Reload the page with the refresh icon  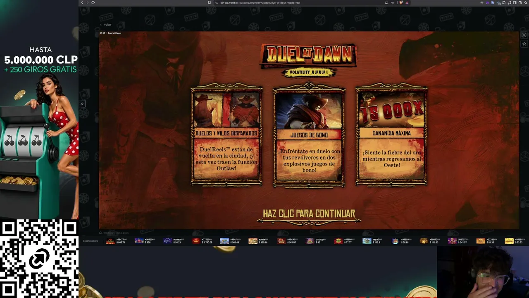[x=93, y=2]
